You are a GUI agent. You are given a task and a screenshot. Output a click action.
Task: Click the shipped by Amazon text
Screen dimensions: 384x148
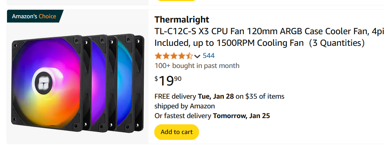(x=185, y=106)
